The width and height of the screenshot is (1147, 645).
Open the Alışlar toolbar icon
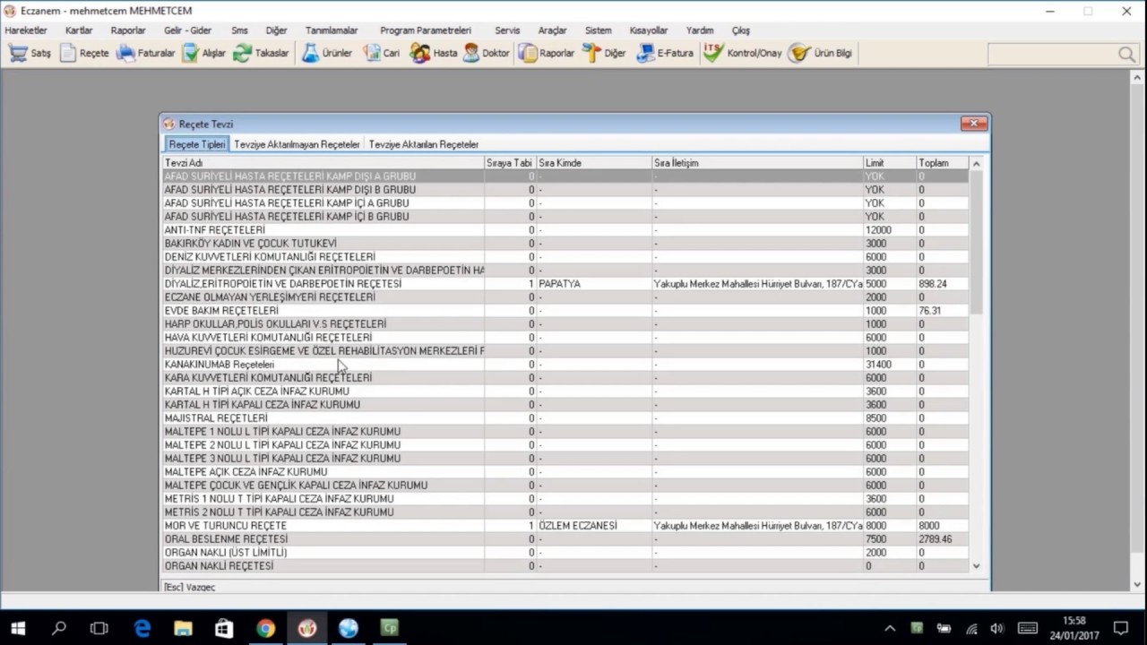[203, 53]
